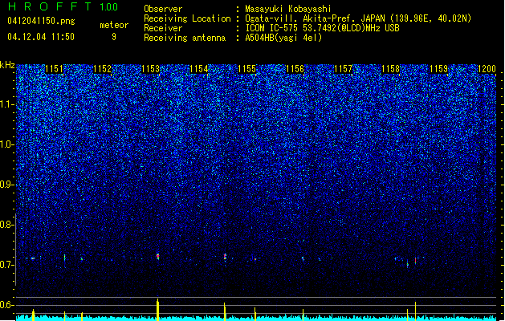Select the 0.9 kHz frequency label

tap(6, 185)
